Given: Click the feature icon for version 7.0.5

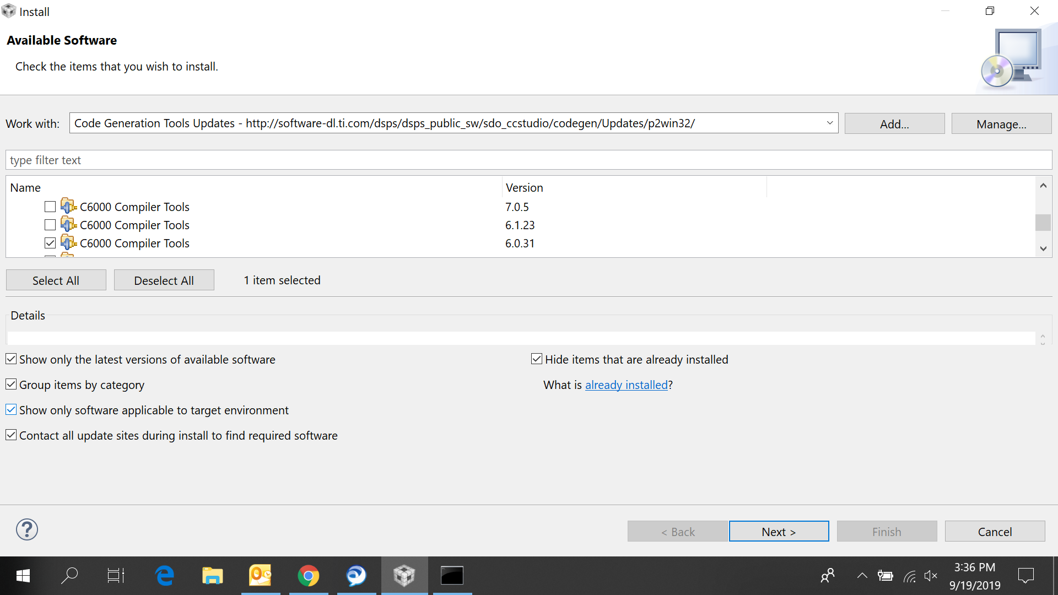Looking at the screenshot, I should pos(68,206).
